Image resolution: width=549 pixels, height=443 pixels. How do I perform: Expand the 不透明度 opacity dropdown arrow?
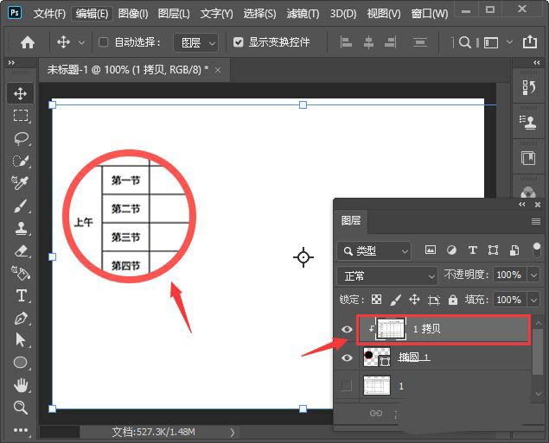[533, 275]
